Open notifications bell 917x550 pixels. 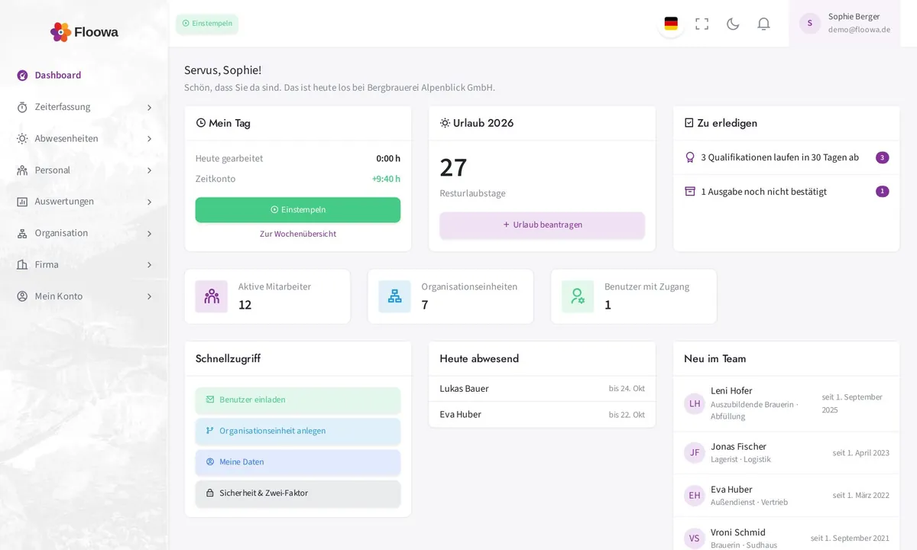pyautogui.click(x=763, y=24)
